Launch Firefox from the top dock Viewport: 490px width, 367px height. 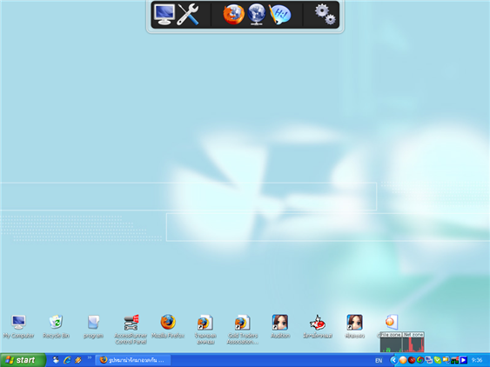click(x=233, y=15)
